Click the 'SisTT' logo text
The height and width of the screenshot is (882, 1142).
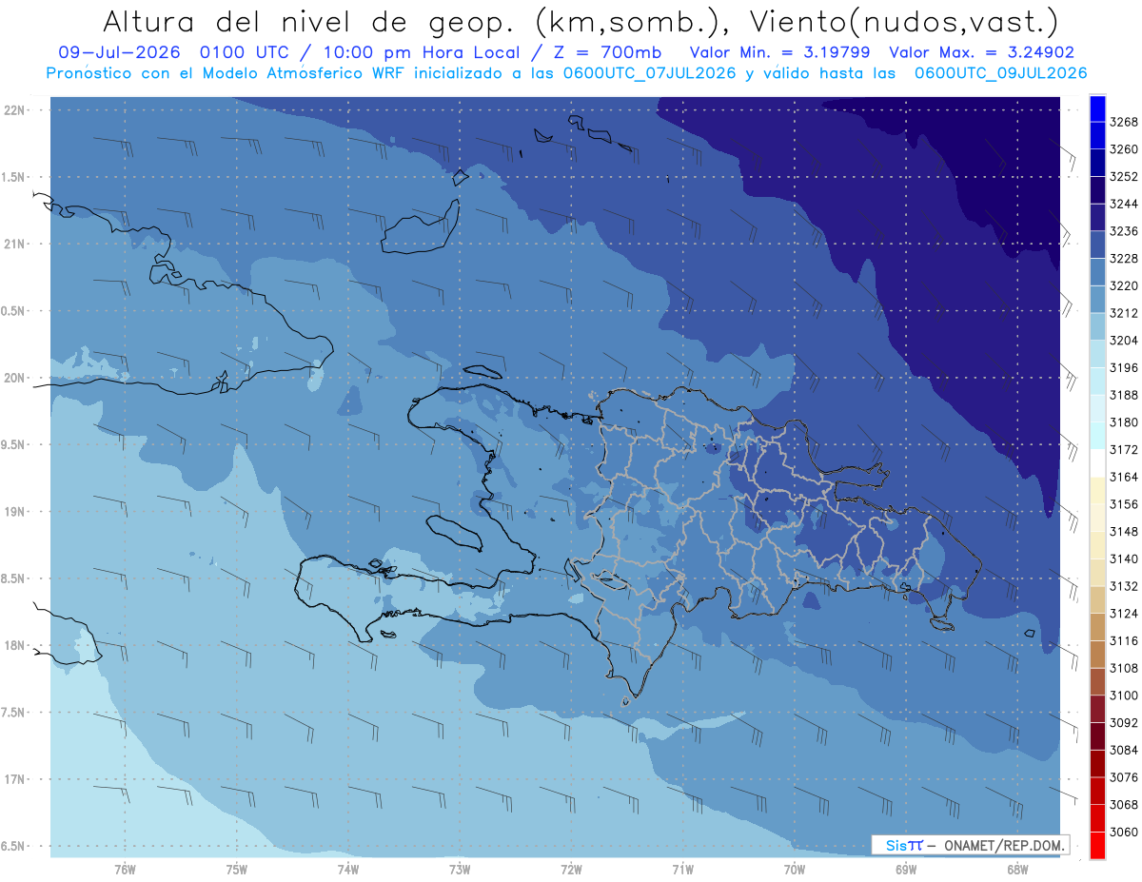(x=904, y=845)
